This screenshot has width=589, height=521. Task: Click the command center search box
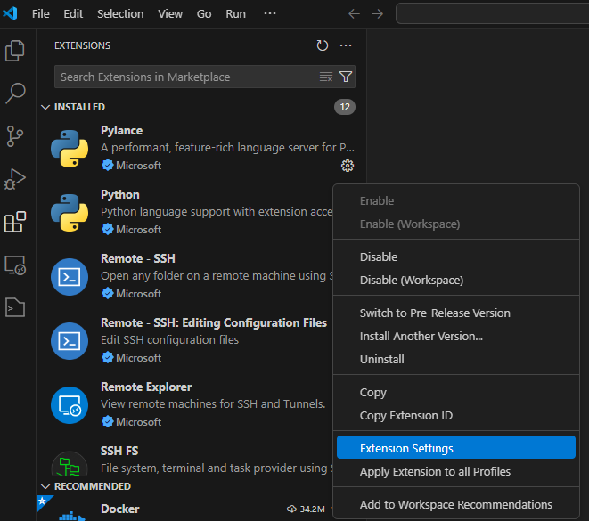[492, 14]
